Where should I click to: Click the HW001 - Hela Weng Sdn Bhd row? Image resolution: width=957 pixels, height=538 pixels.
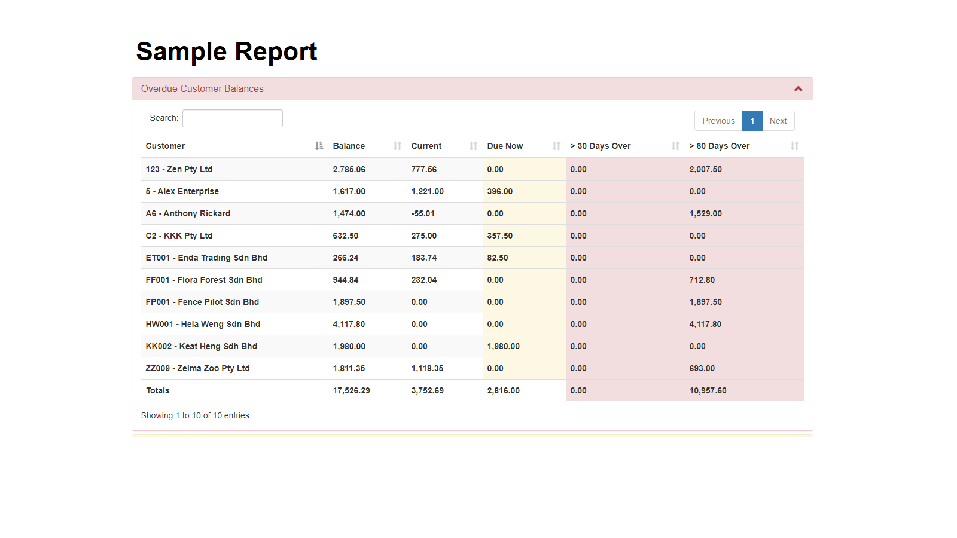203,324
